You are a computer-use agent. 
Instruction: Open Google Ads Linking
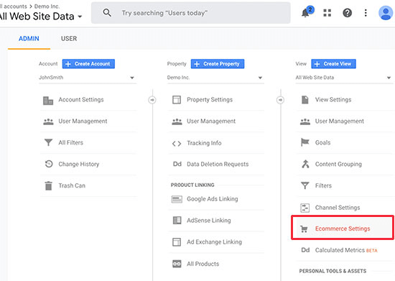tap(213, 199)
